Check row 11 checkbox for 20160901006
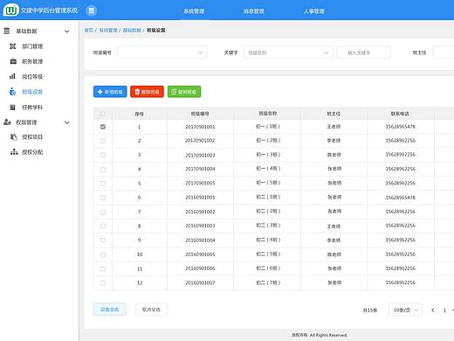Image resolution: width=454 pixels, height=341 pixels. (103, 268)
